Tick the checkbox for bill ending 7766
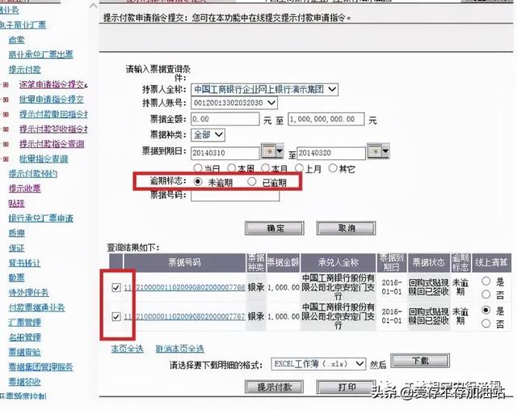The width and height of the screenshot is (517, 411). (116, 287)
